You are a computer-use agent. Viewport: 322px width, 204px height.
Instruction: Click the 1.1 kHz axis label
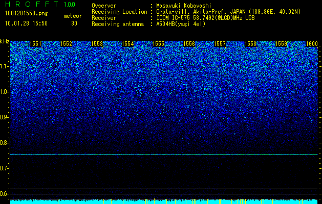click(x=4, y=66)
